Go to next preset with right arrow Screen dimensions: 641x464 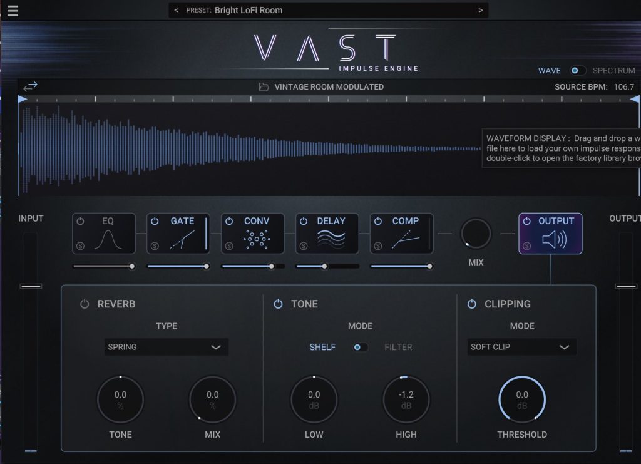[480, 10]
